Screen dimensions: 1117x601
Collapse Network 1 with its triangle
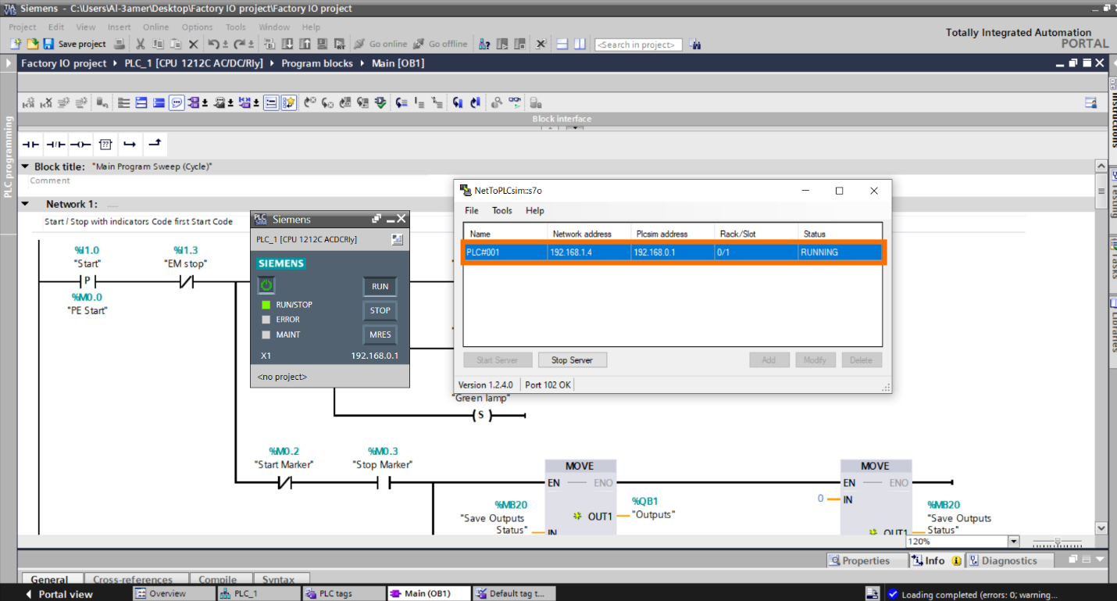pos(25,204)
